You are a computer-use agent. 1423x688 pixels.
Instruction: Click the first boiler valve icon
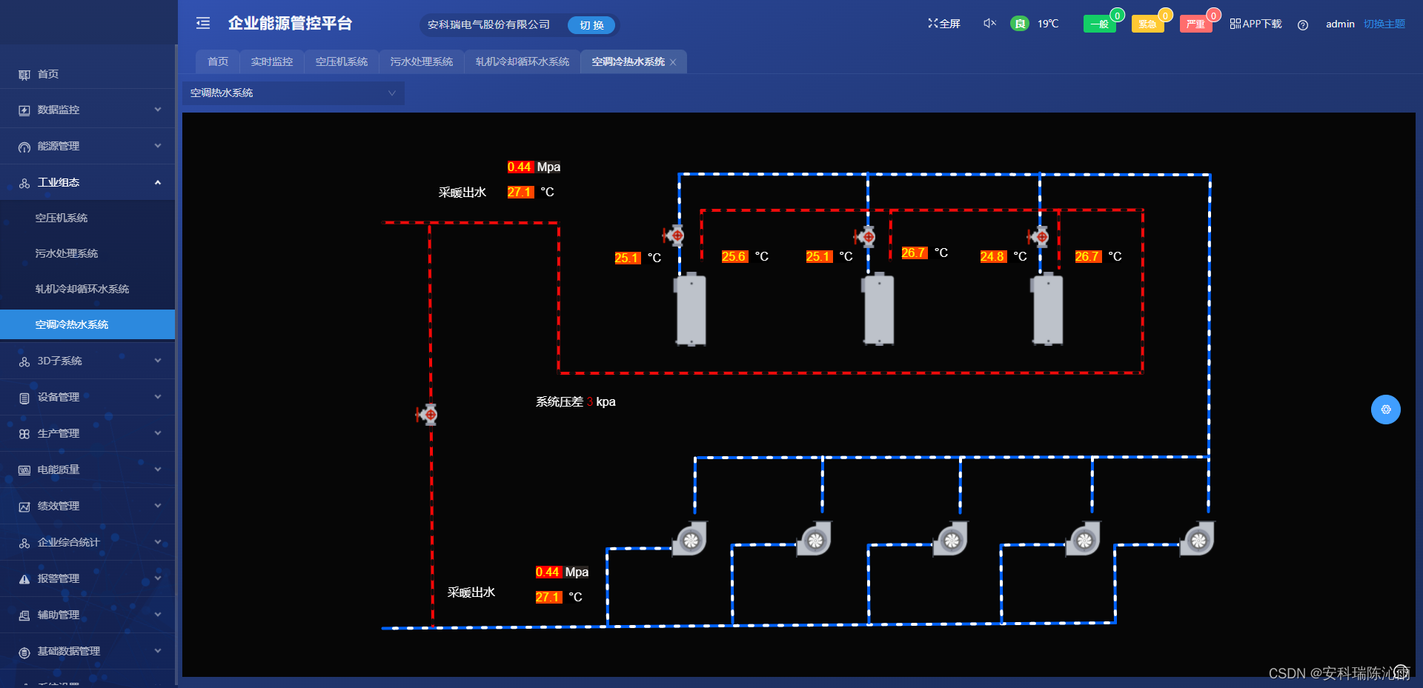pyautogui.click(x=674, y=236)
